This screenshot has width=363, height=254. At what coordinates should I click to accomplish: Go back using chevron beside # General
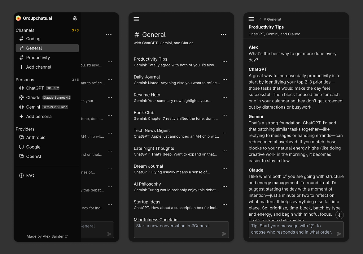point(260,19)
